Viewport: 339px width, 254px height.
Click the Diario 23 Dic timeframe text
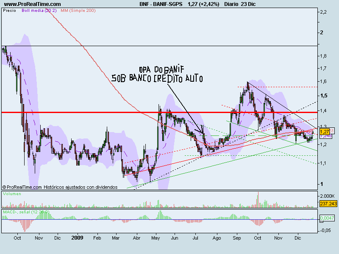click(240, 4)
